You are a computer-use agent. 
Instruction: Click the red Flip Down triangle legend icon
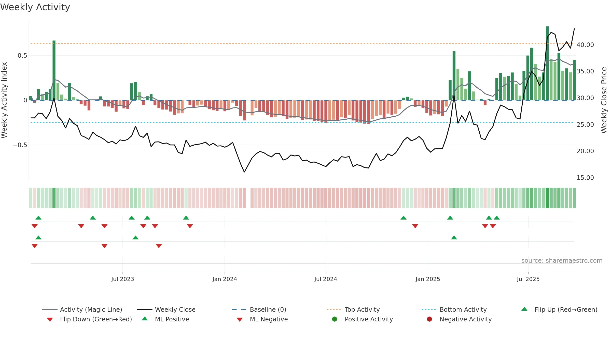click(x=50, y=320)
